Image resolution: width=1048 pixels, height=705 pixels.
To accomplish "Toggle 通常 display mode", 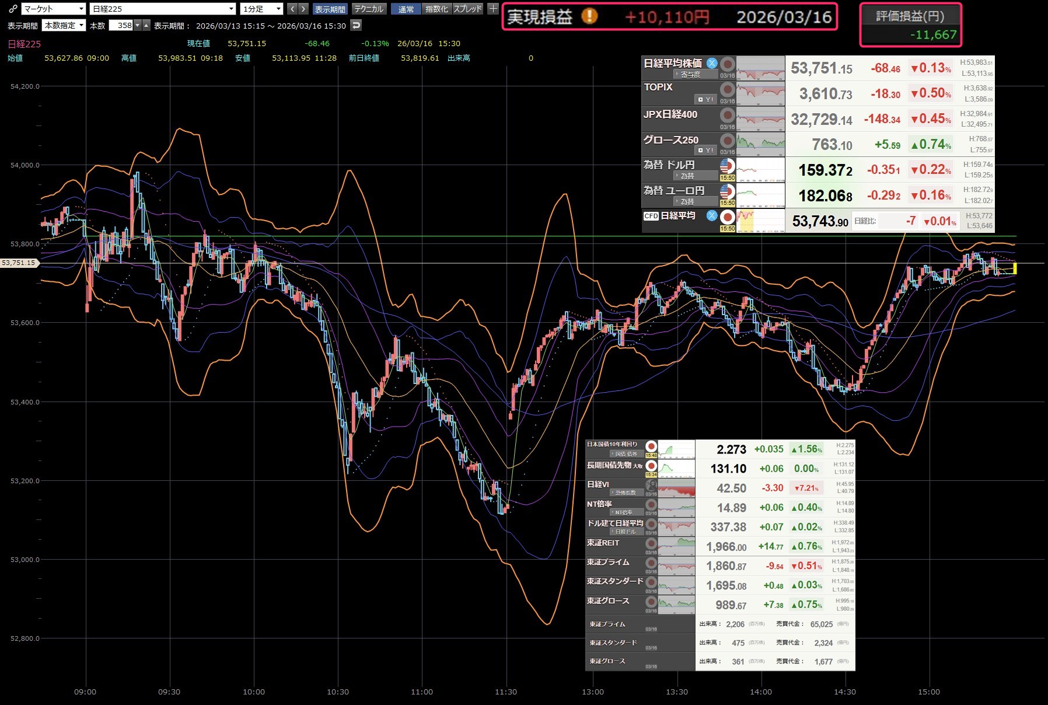I will 406,9.
